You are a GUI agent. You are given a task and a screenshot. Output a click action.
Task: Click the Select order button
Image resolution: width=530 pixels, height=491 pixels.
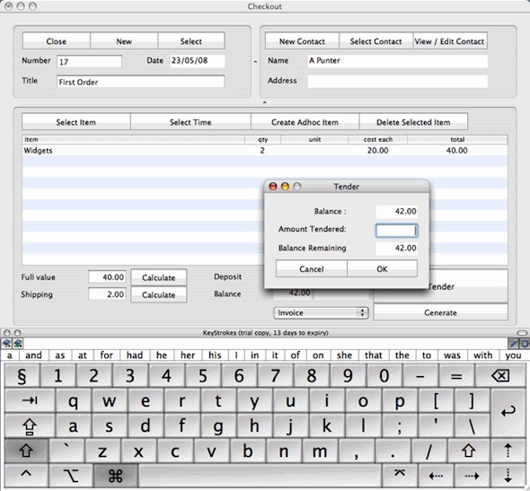point(191,41)
